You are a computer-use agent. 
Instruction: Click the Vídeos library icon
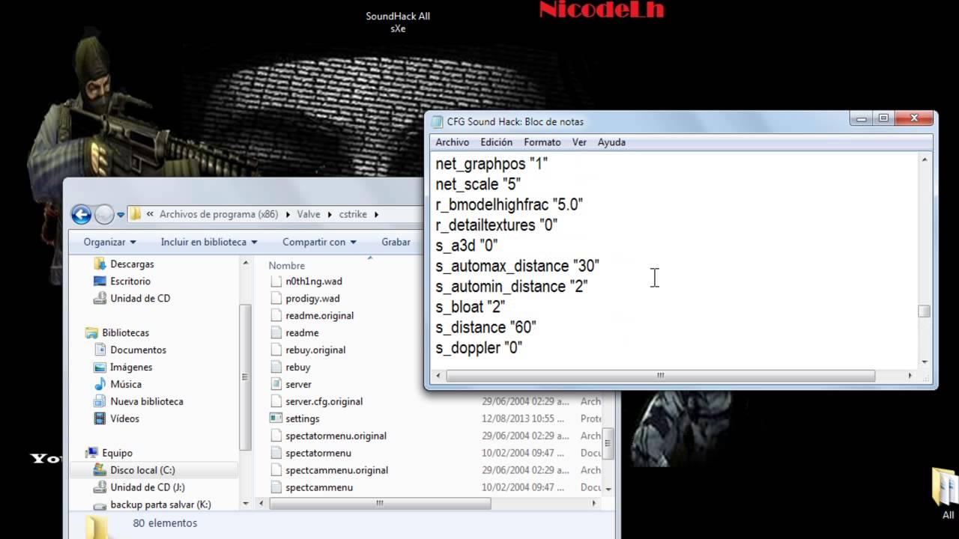coord(100,418)
